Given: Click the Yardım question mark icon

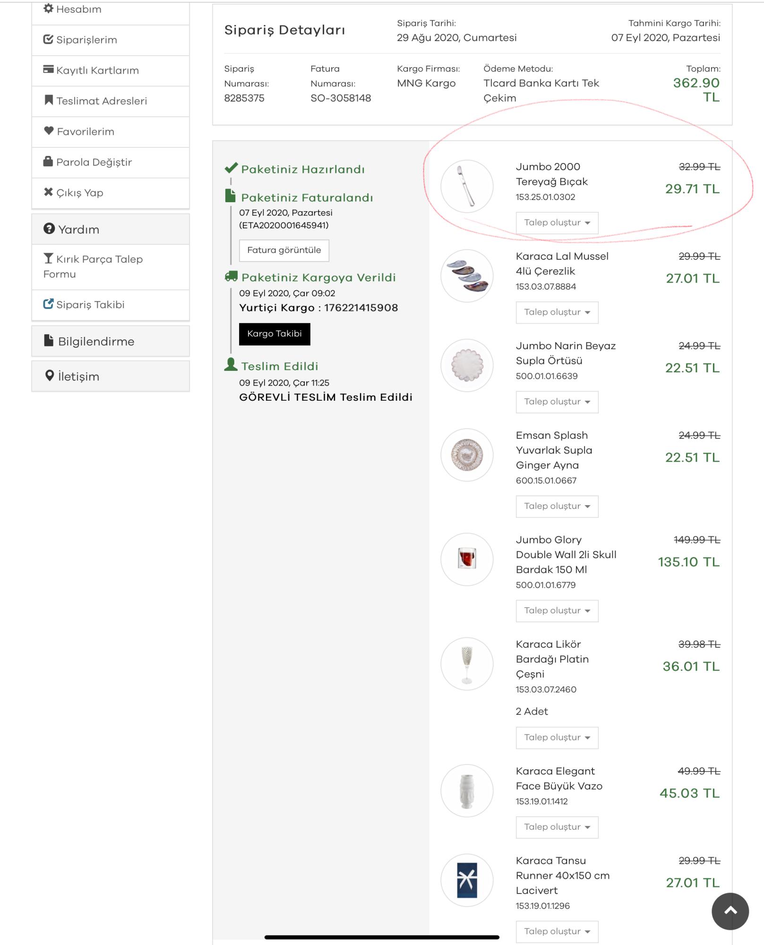Looking at the screenshot, I should 49,229.
